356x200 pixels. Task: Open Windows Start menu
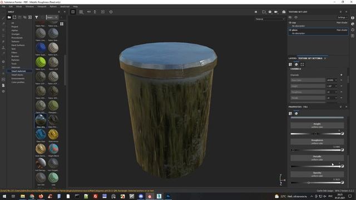(x=4, y=196)
